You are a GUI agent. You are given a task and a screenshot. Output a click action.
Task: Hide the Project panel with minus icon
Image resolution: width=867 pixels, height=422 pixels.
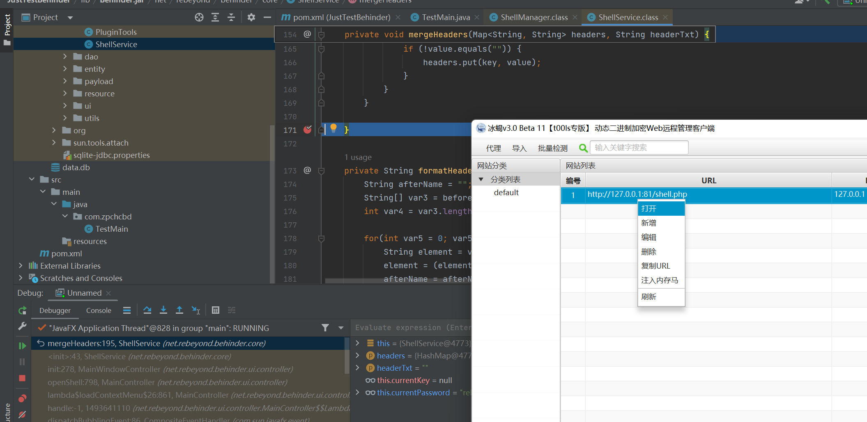coord(267,17)
